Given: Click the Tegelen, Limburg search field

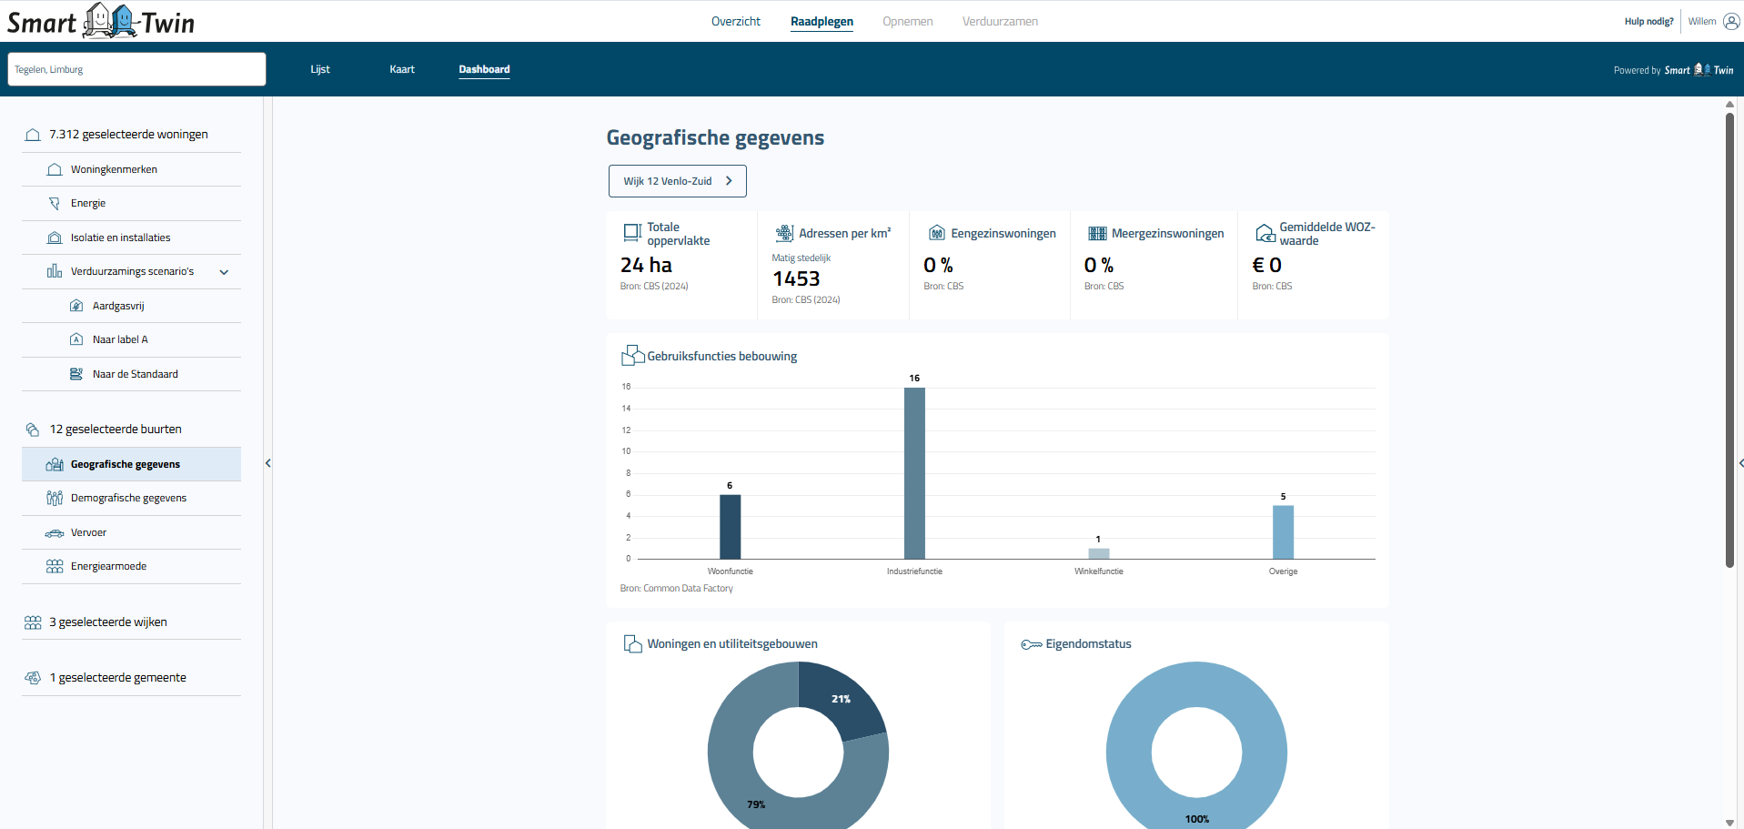Looking at the screenshot, I should 136,69.
